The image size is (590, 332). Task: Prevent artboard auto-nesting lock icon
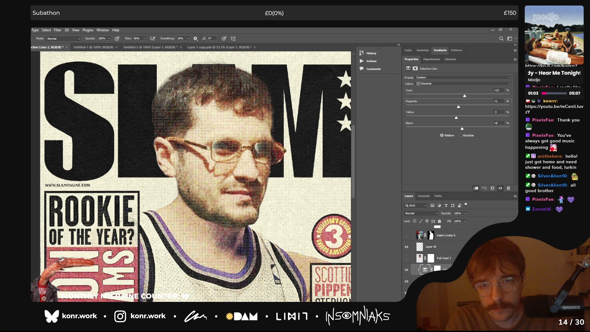[433, 221]
